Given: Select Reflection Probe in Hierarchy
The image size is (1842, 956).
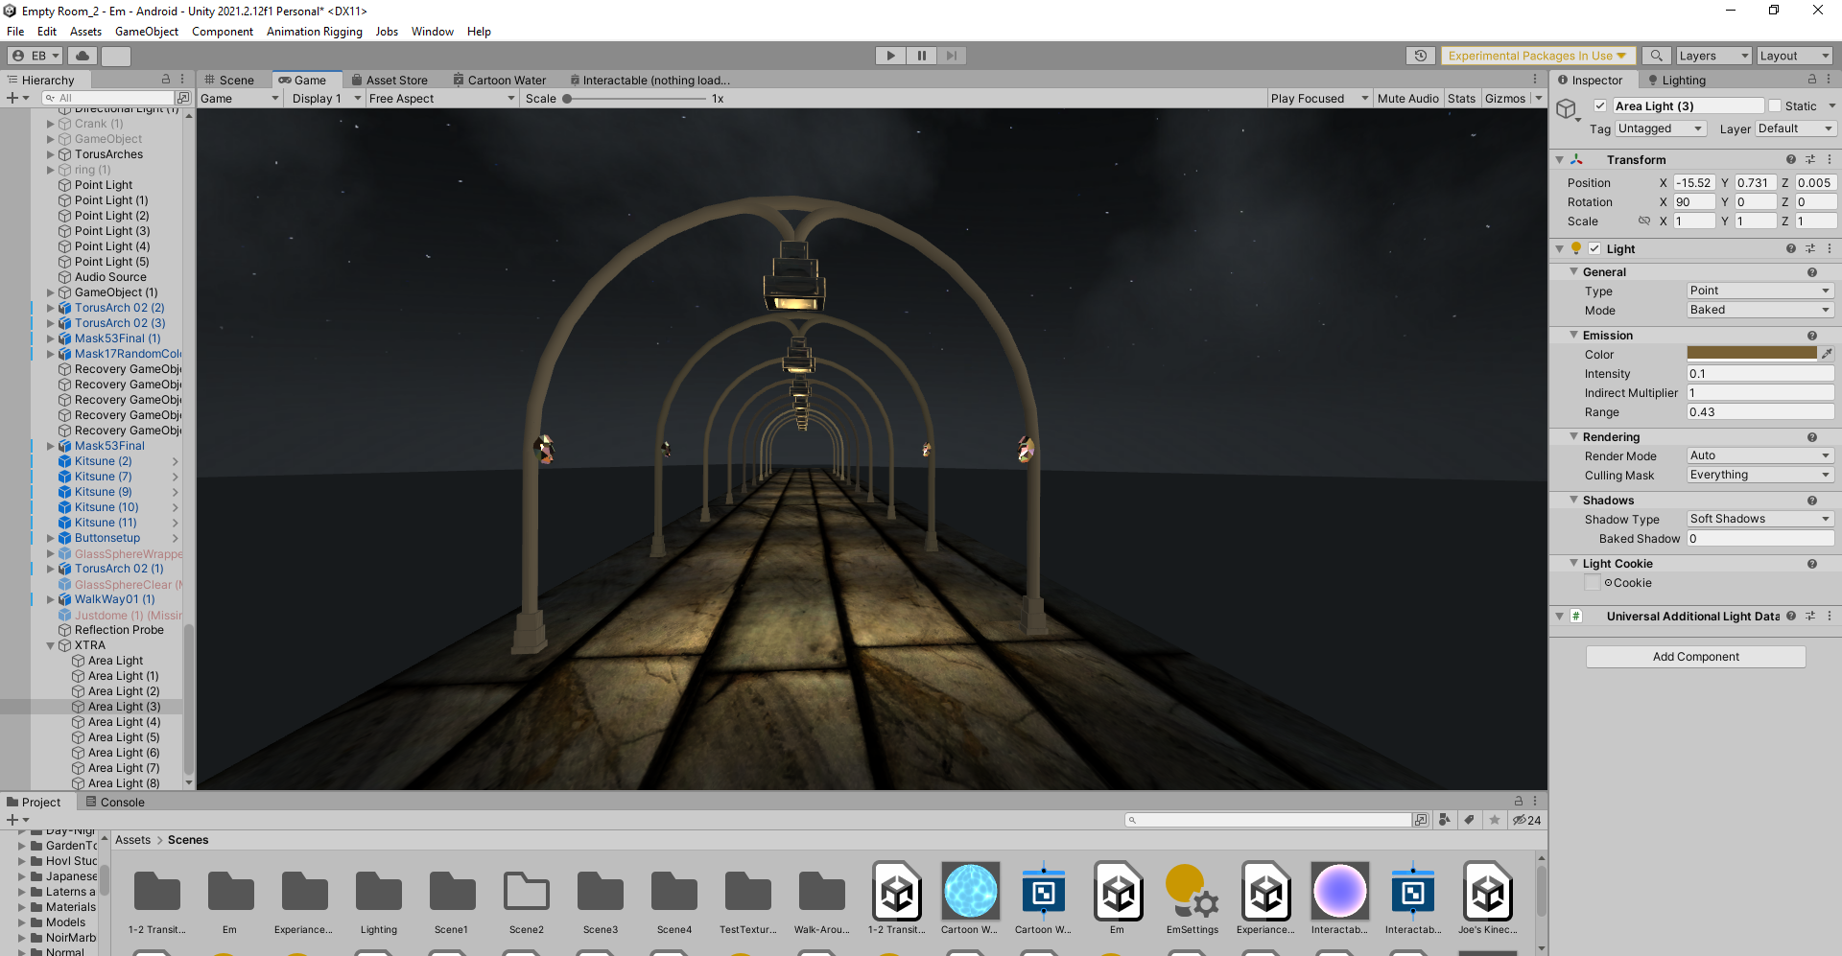Looking at the screenshot, I should pyautogui.click(x=119, y=630).
